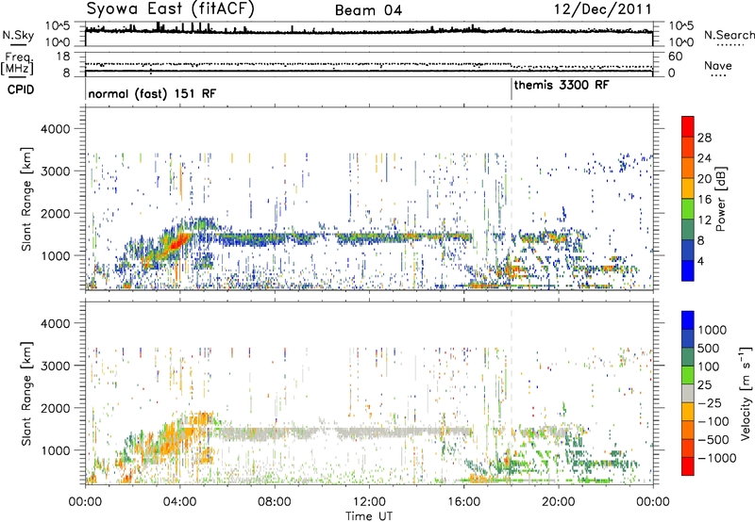Click the '16' tick on power colorbar

tap(704, 200)
